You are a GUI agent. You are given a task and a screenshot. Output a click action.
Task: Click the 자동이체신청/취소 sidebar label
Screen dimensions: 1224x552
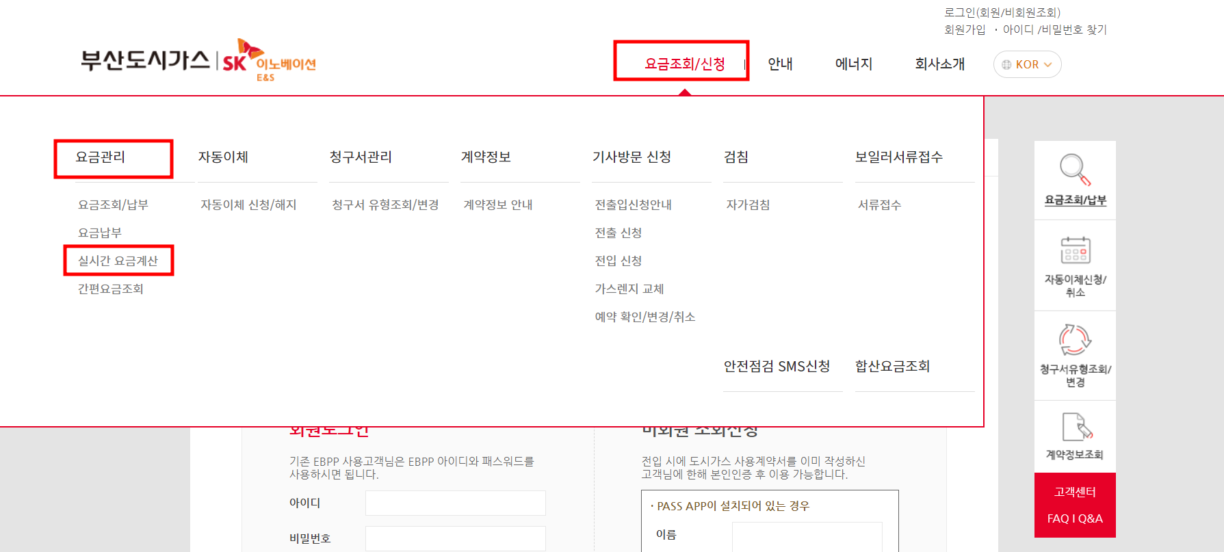(x=1075, y=286)
